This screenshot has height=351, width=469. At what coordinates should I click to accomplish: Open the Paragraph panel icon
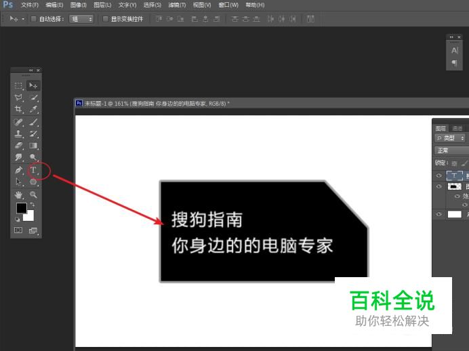point(454,63)
